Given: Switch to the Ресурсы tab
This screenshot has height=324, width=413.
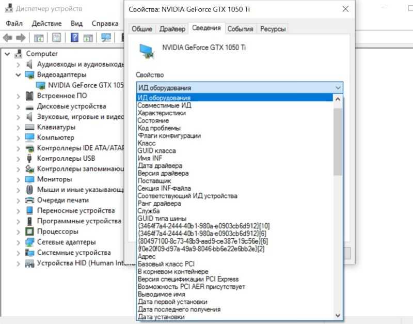Looking at the screenshot, I should (x=273, y=29).
